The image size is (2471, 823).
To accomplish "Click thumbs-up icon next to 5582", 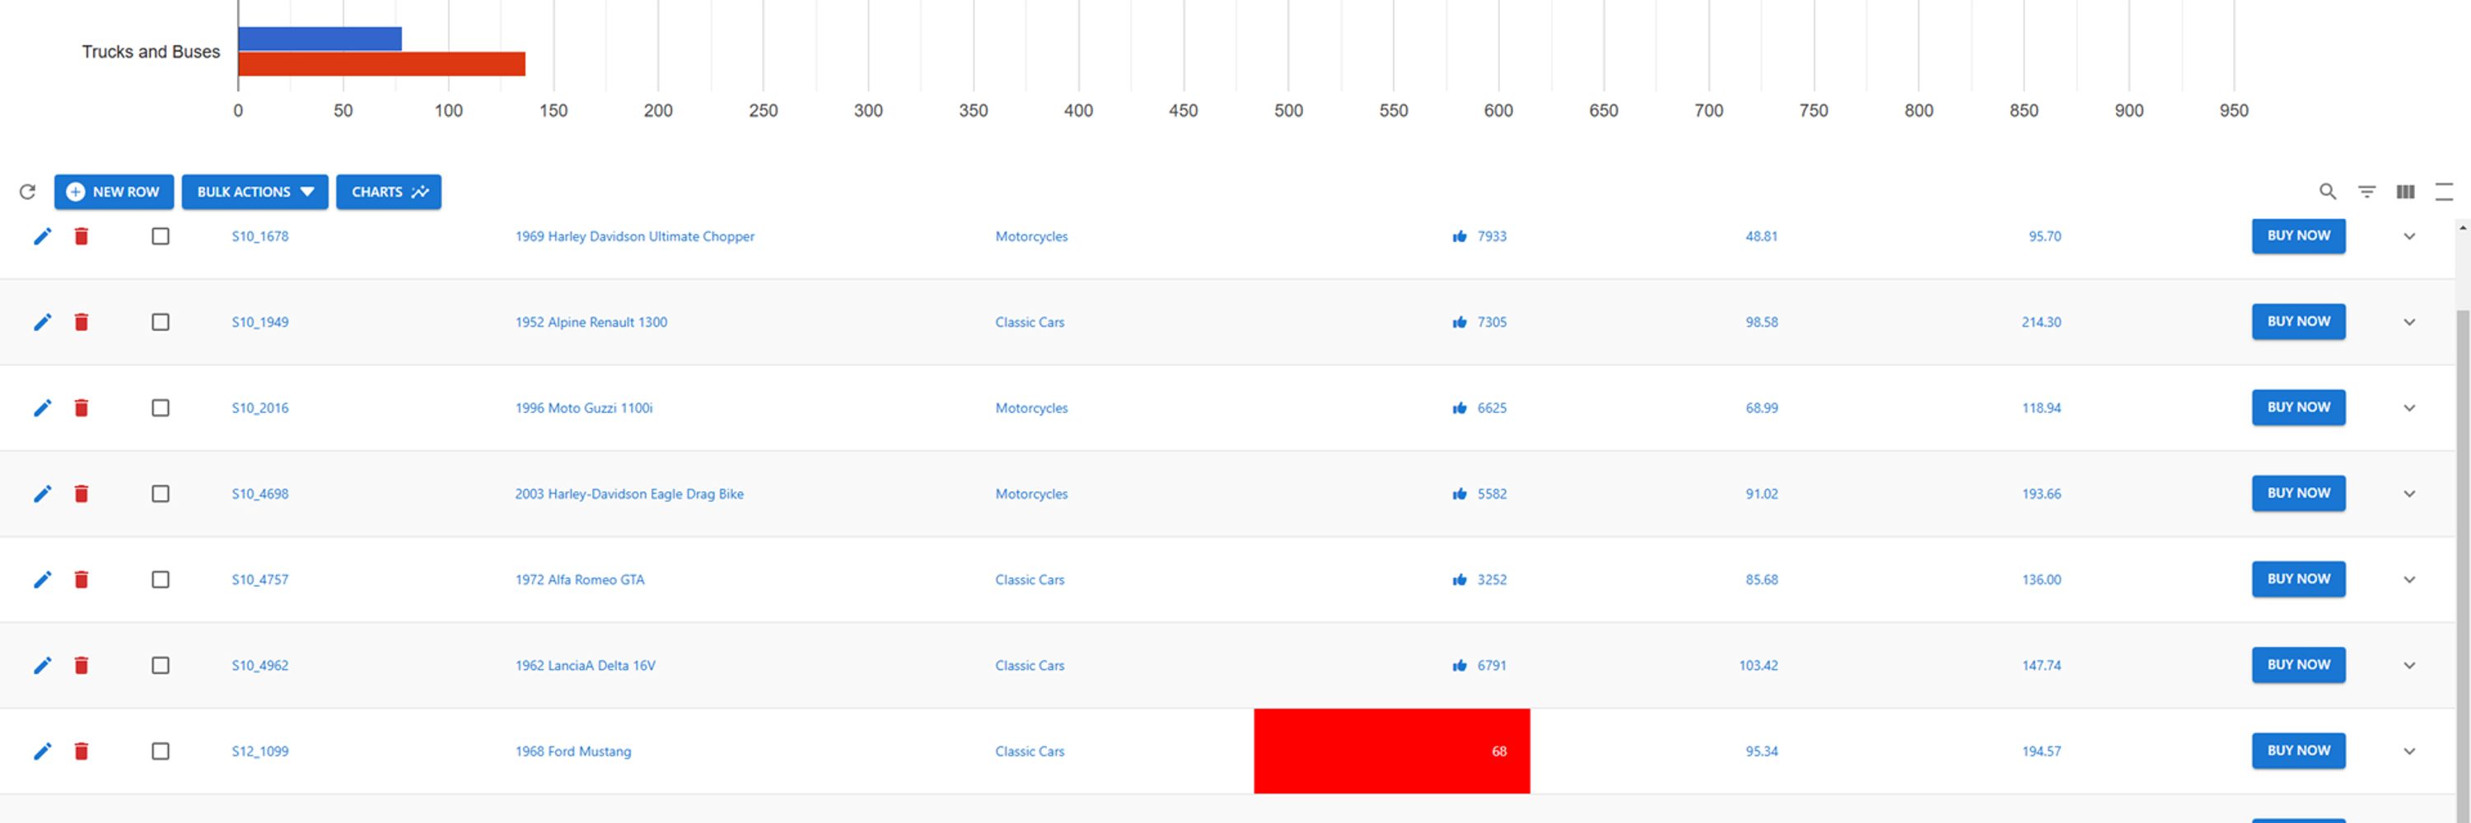I will point(1459,494).
